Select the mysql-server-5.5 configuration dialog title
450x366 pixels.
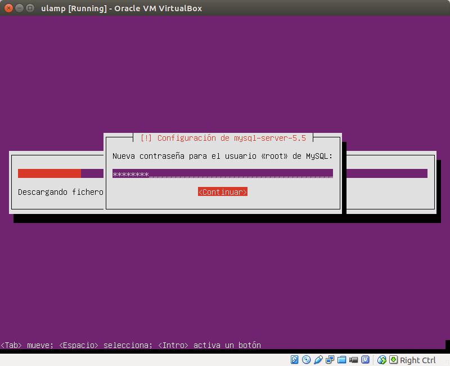click(223, 137)
